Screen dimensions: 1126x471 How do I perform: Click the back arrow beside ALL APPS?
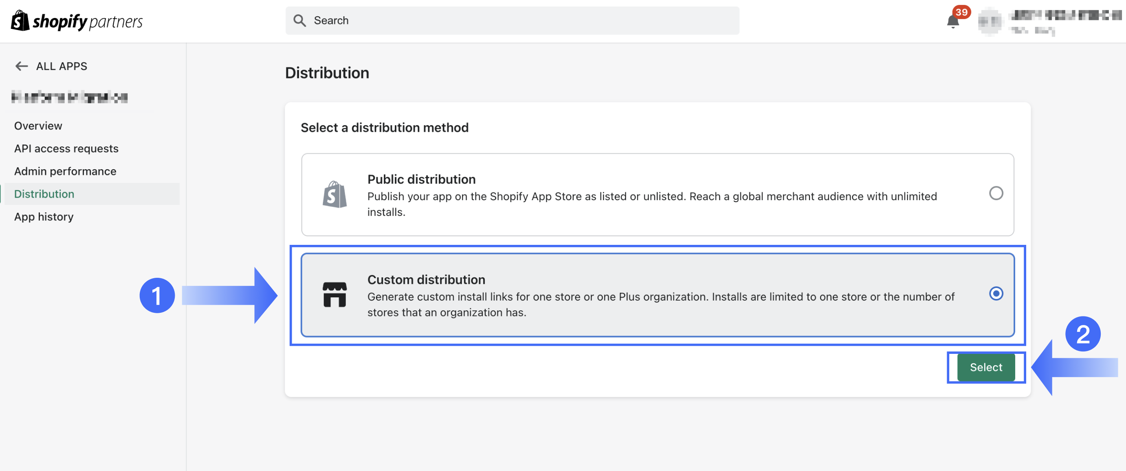[x=21, y=66]
